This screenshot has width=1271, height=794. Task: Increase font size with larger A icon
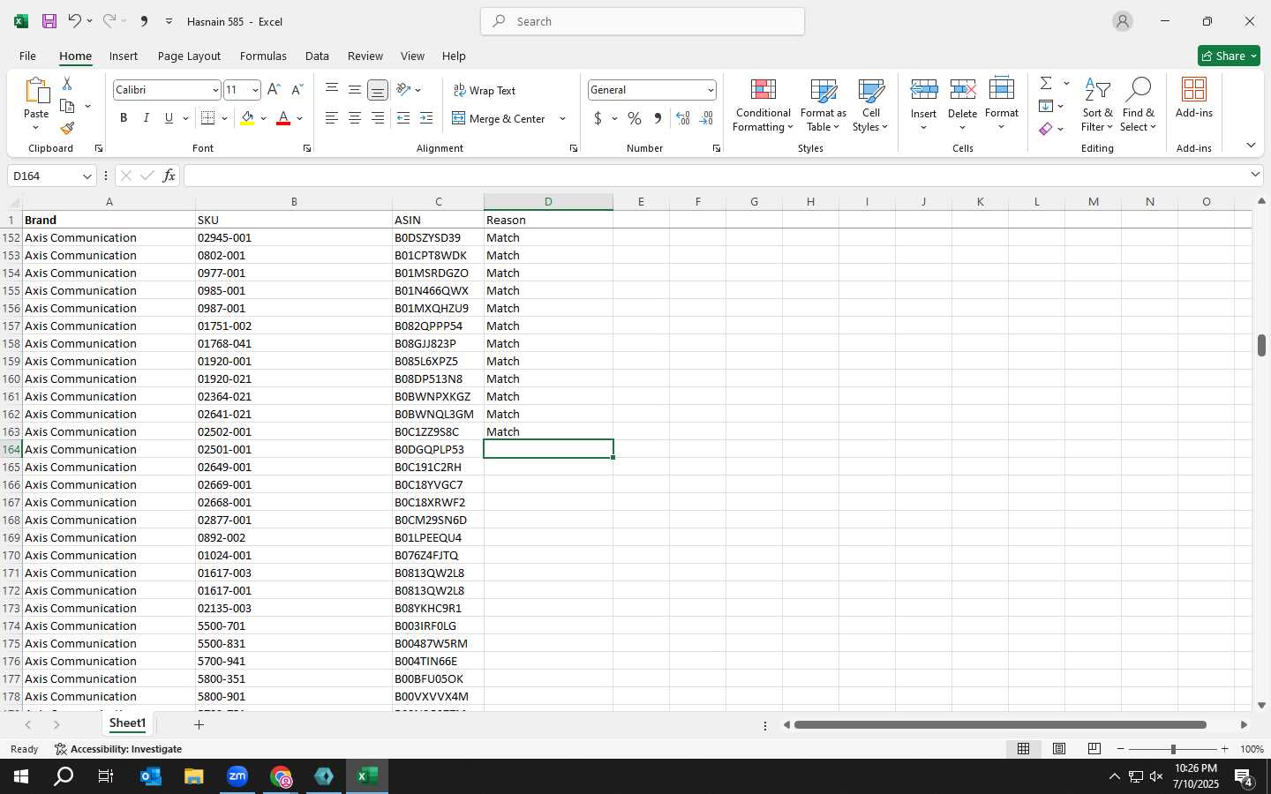coord(274,90)
